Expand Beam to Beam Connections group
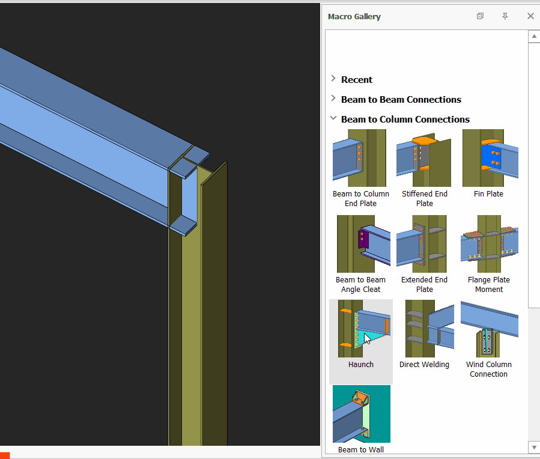The width and height of the screenshot is (540, 459). tap(333, 99)
